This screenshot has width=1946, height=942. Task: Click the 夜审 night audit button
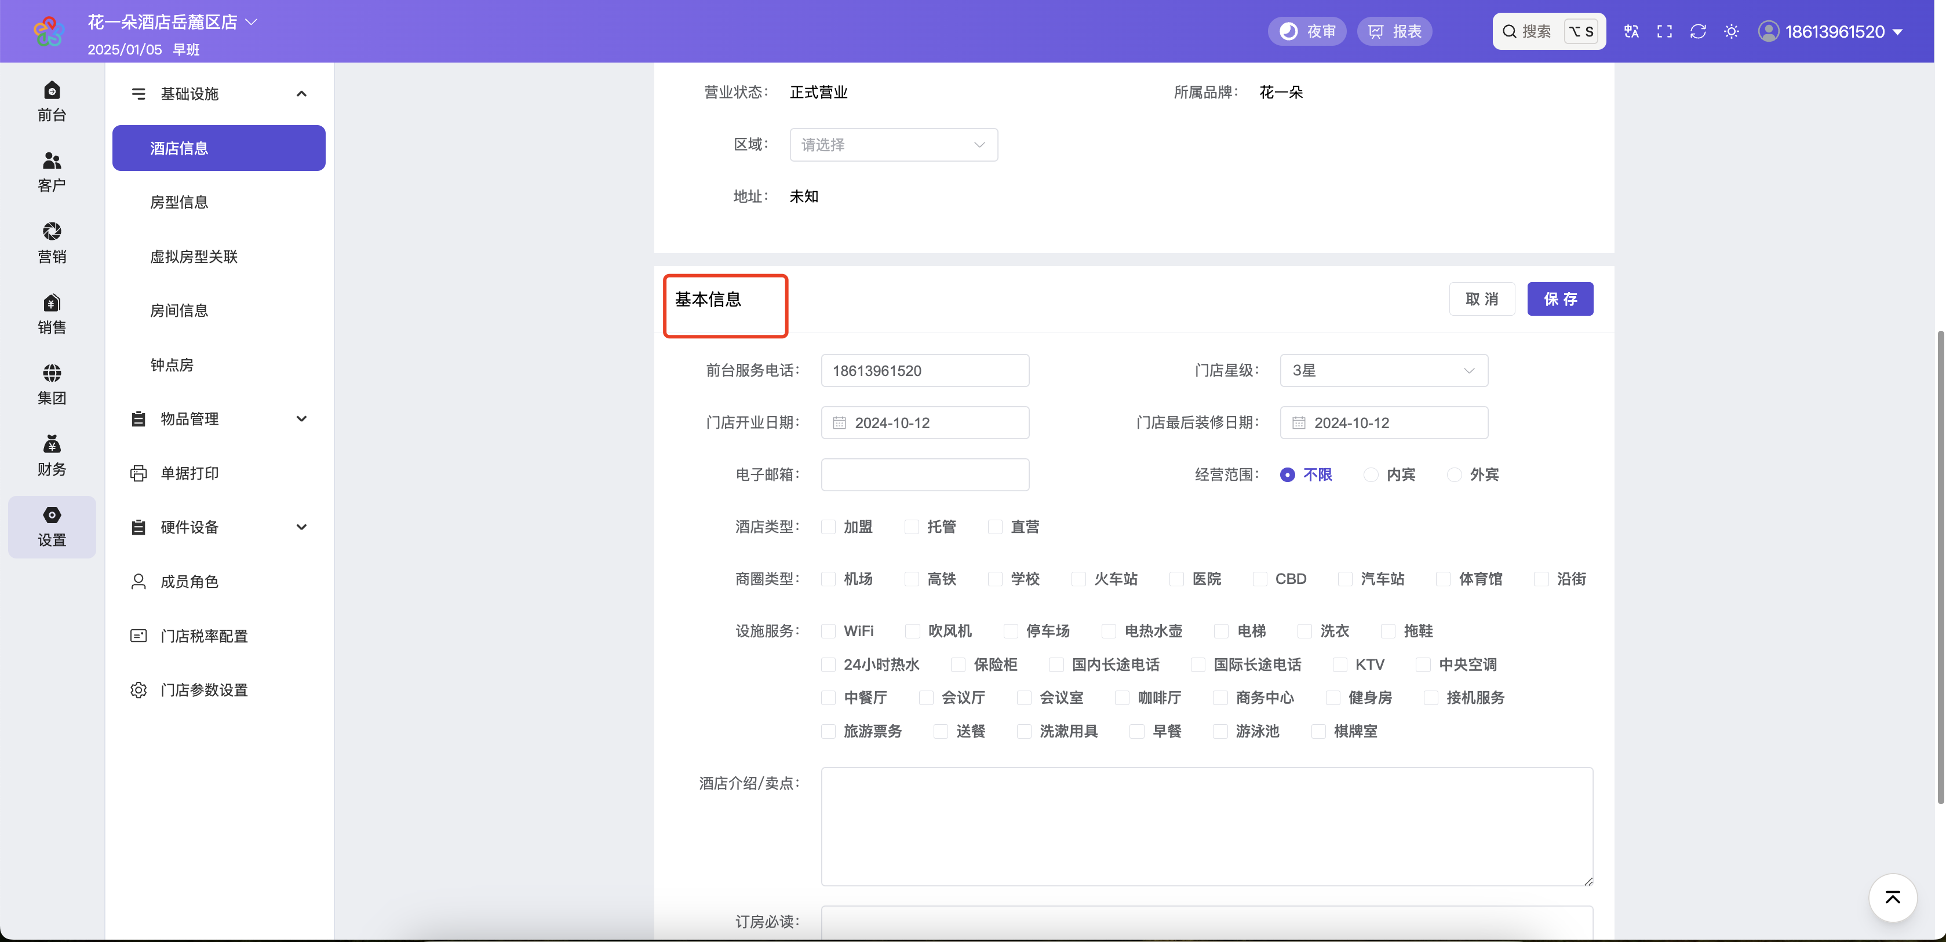[1307, 31]
